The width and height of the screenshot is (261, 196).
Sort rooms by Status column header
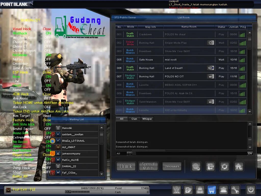point(221,27)
